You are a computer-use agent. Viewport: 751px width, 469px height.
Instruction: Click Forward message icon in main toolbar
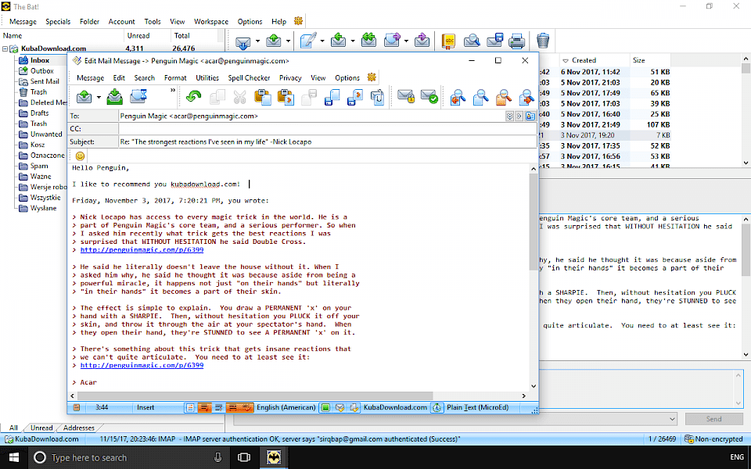(x=392, y=41)
